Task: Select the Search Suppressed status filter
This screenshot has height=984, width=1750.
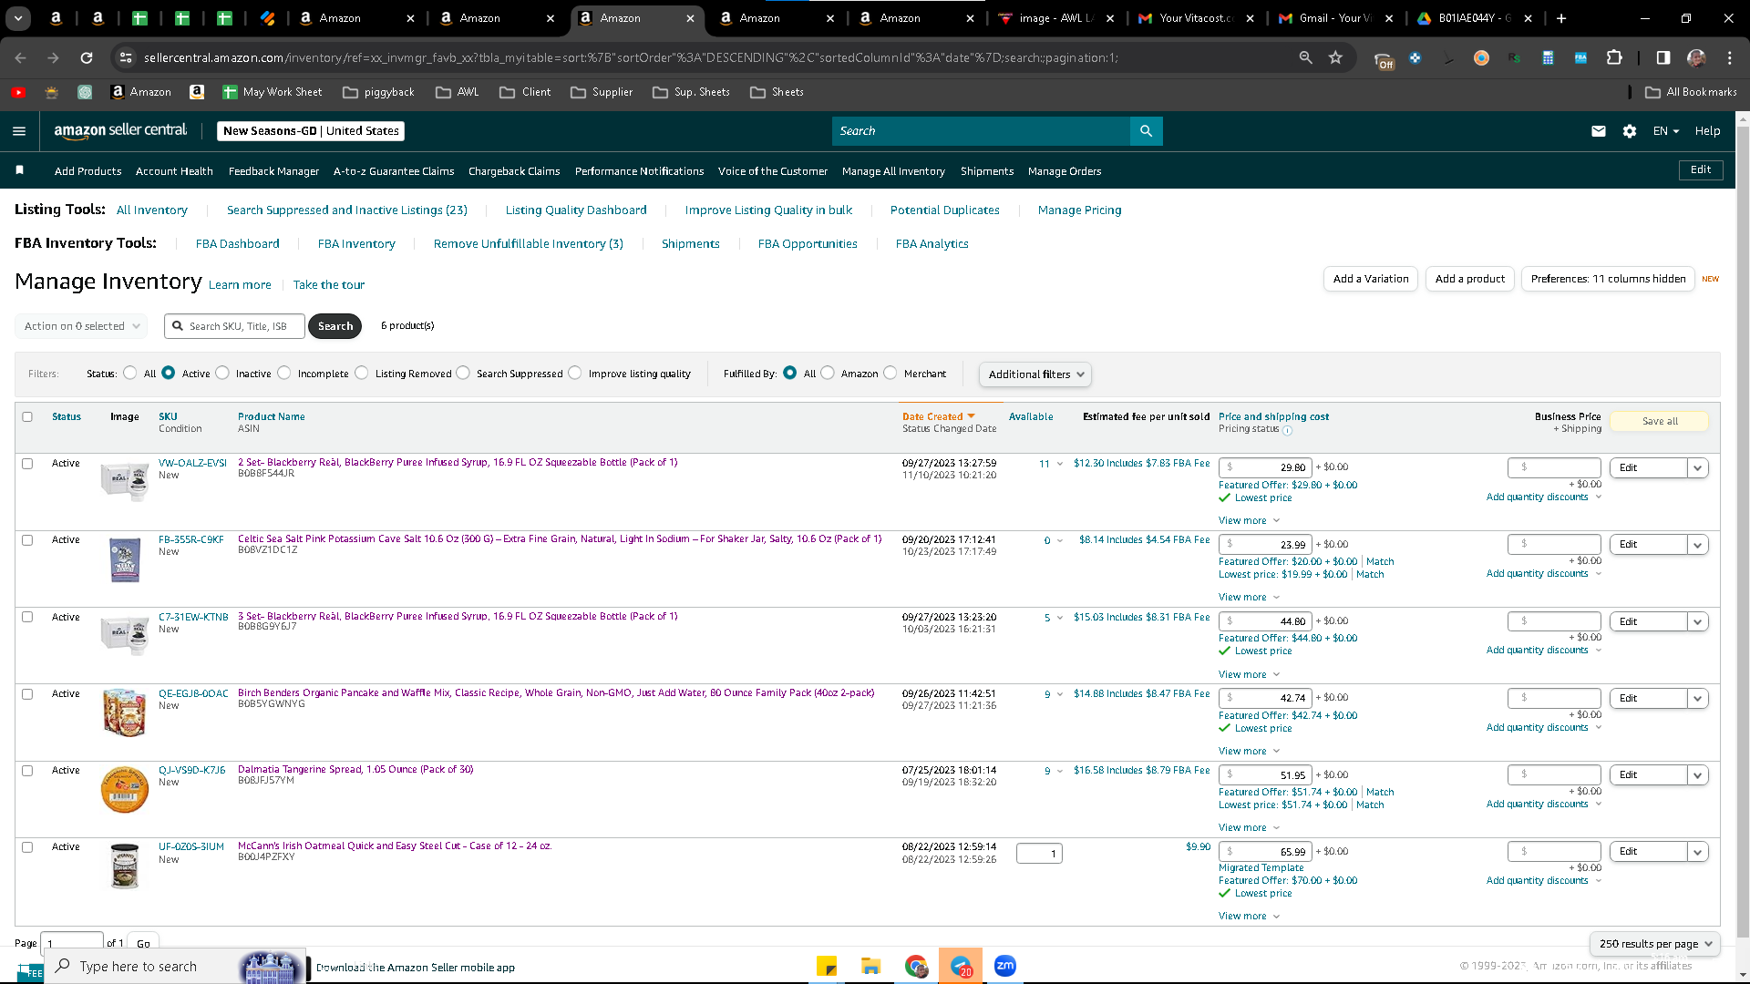Action: (x=463, y=373)
